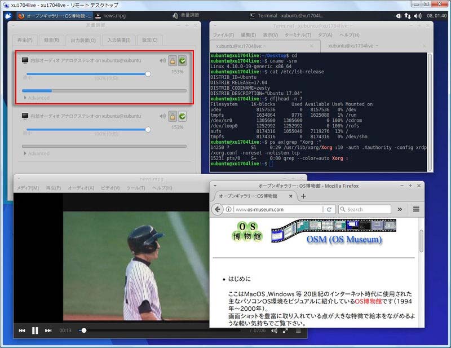Open Terminal タブ(A) menu
This screenshot has height=348, width=451.
(325, 35)
